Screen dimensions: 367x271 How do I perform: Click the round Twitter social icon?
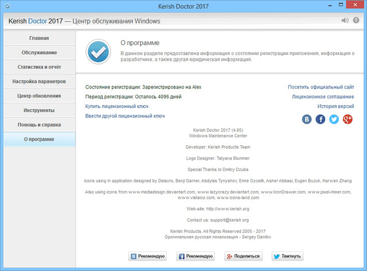pos(334,119)
